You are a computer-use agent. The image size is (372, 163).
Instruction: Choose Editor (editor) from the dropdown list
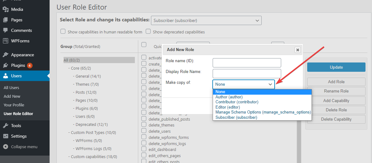coord(227,107)
